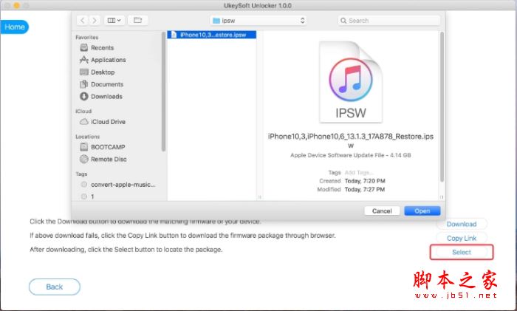The image size is (517, 311).
Task: Click the new folder grouping icon
Action: [x=137, y=21]
